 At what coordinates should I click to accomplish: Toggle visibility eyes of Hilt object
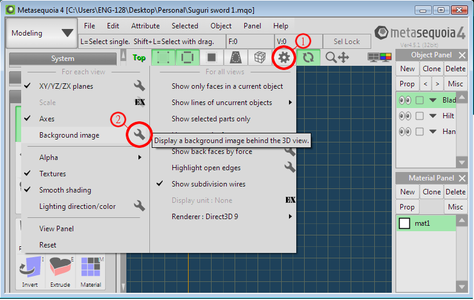pos(405,116)
